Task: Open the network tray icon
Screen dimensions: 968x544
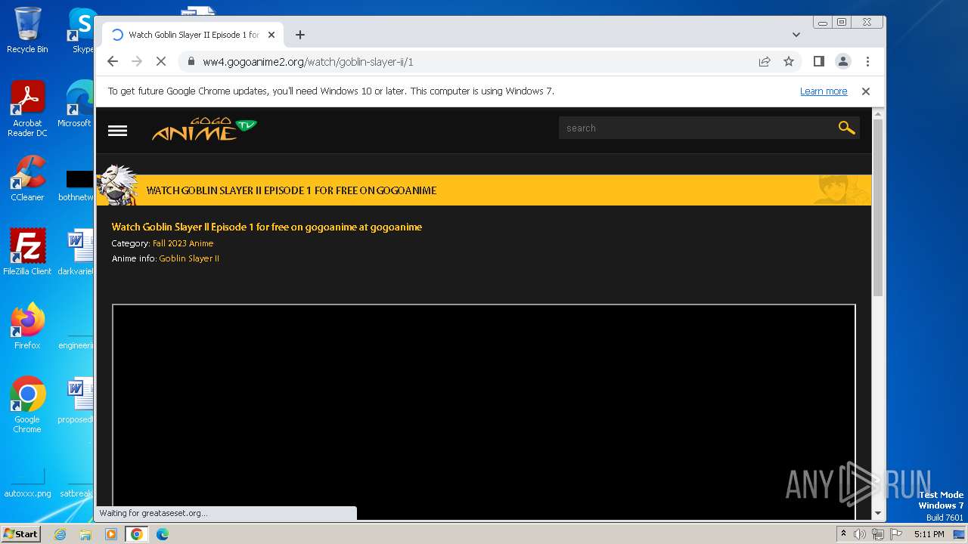Action: click(878, 534)
